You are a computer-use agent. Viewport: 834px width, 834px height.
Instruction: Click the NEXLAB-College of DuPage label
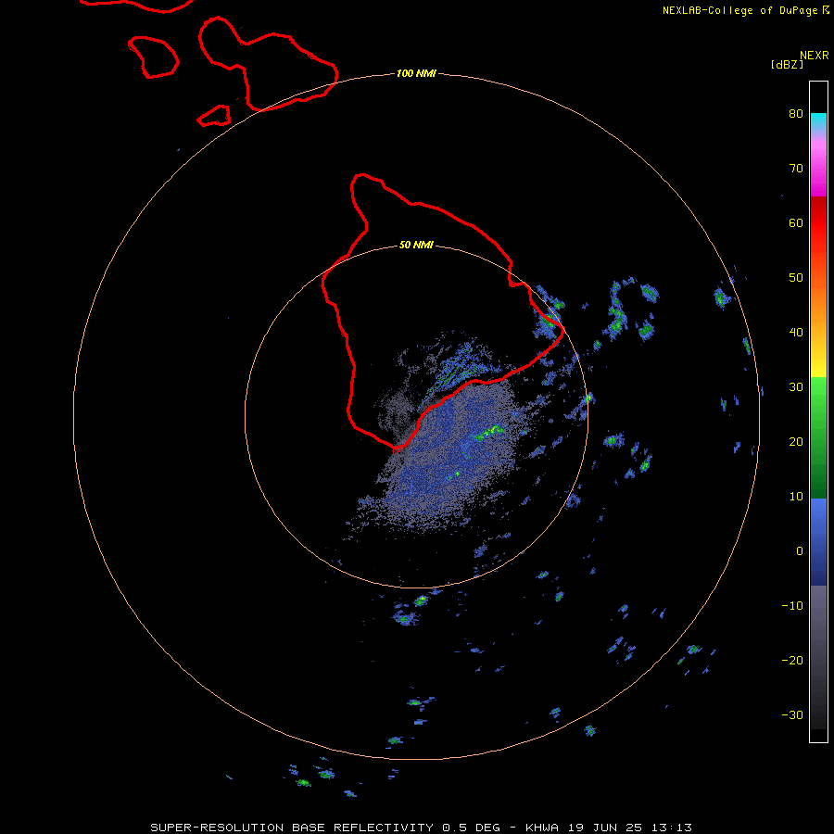[740, 10]
